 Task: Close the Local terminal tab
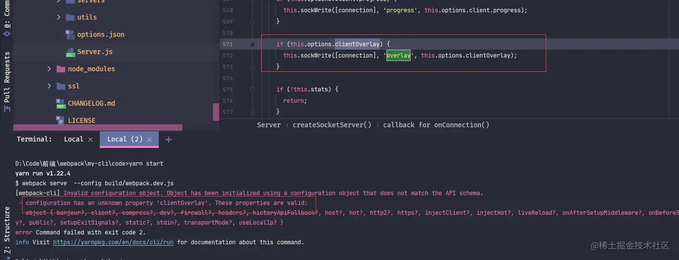(x=90, y=140)
